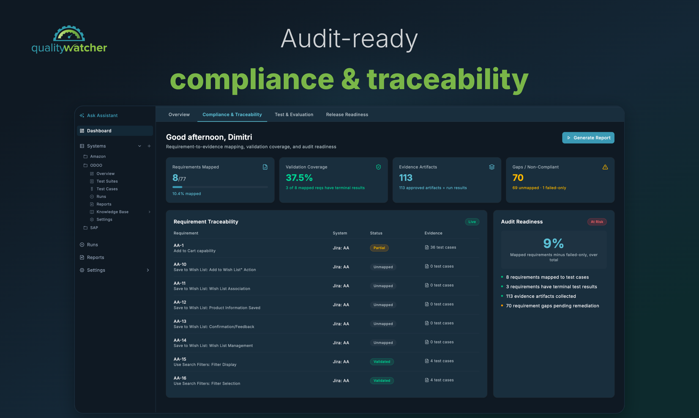Collapse the Systems section chevron
This screenshot has height=418, width=699.
pyautogui.click(x=140, y=146)
